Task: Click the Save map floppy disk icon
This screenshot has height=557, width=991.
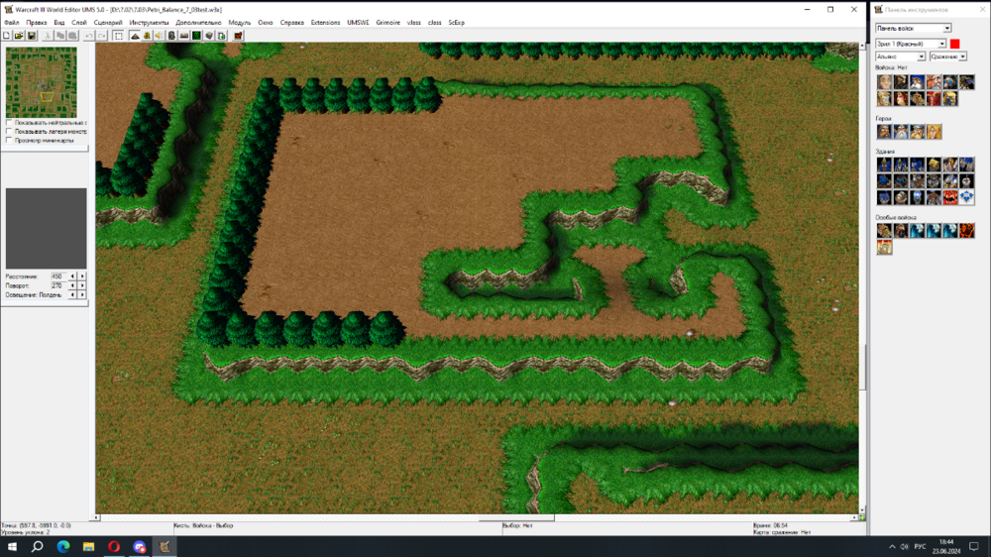Action: pos(32,36)
